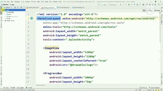Open the Build menu
This screenshot has width=163, height=91.
pos(39,2)
